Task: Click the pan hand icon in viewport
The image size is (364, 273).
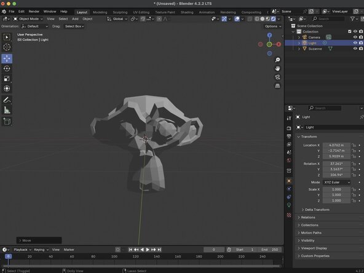Action: (x=277, y=68)
